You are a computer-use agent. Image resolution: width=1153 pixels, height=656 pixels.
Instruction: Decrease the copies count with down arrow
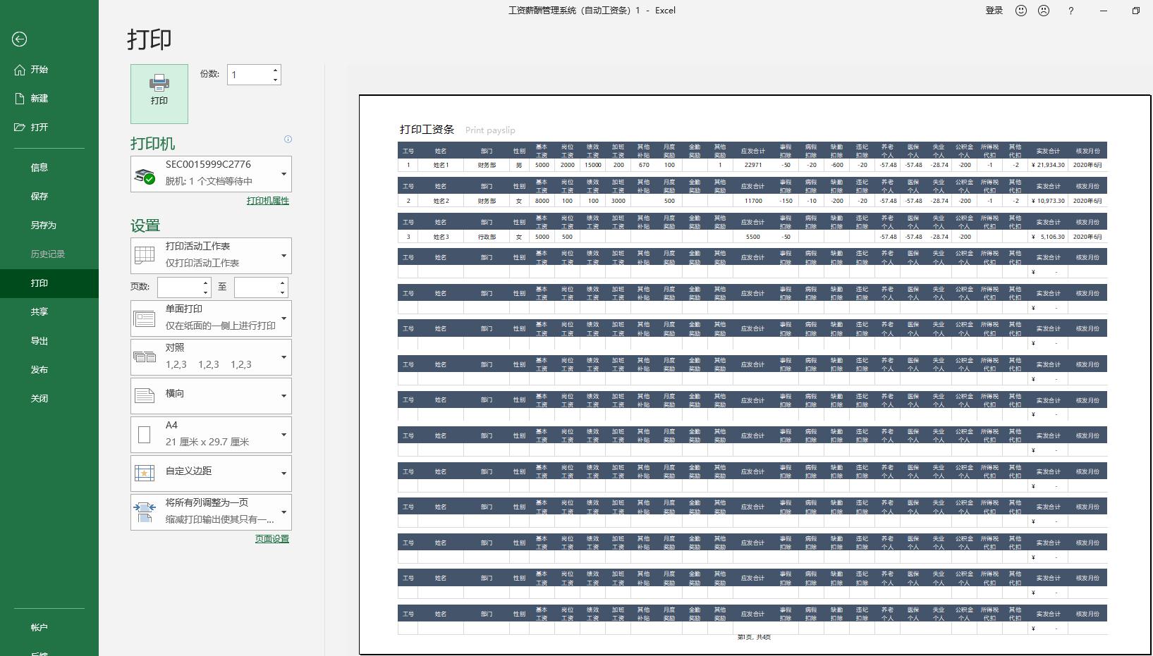pos(275,80)
